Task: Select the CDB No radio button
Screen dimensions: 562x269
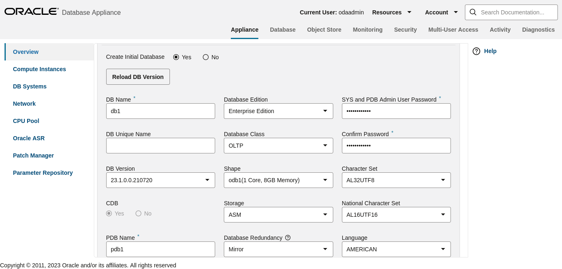Action: coord(138,213)
